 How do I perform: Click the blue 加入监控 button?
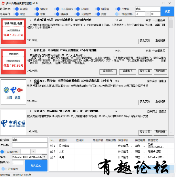click(36, 166)
